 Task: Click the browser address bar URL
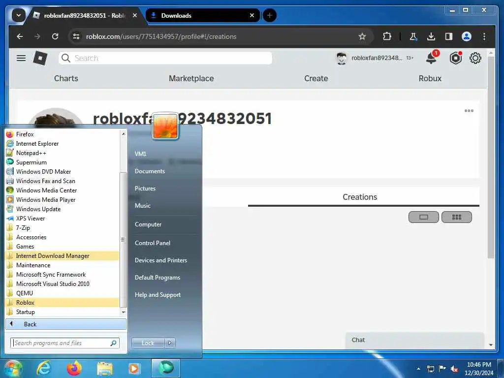(161, 36)
